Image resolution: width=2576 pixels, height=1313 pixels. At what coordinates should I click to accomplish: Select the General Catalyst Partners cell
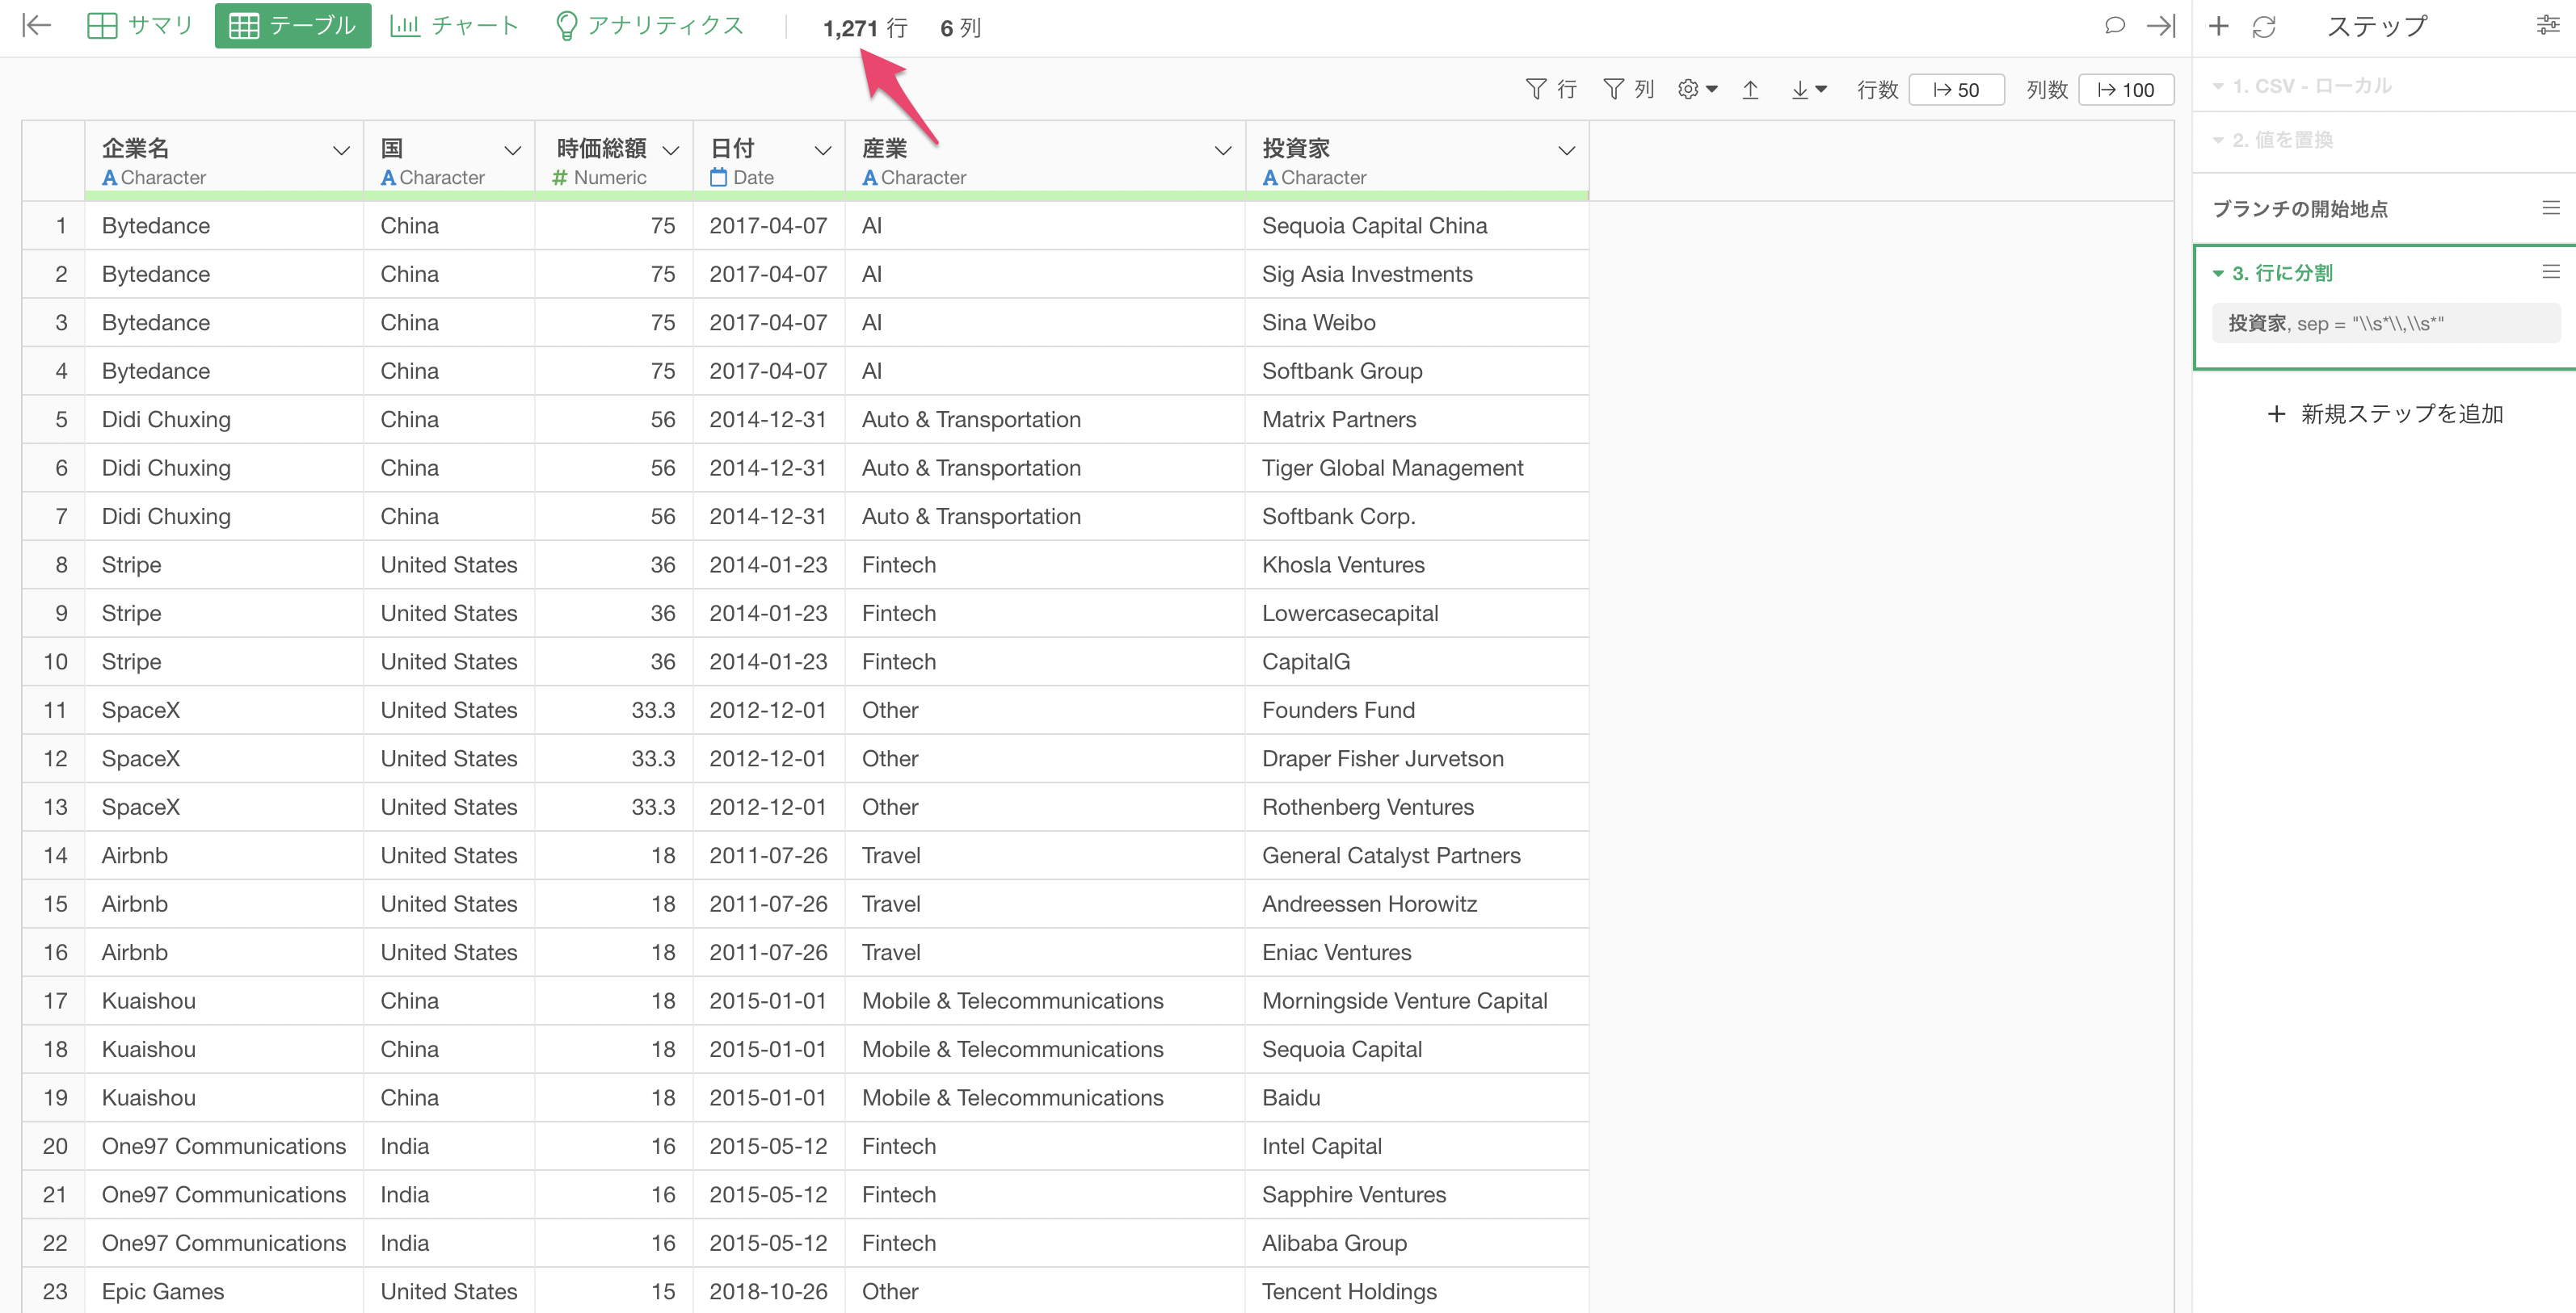point(1417,855)
